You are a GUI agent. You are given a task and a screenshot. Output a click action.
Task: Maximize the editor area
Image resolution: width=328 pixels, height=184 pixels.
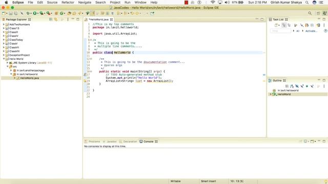[x=262, y=19]
